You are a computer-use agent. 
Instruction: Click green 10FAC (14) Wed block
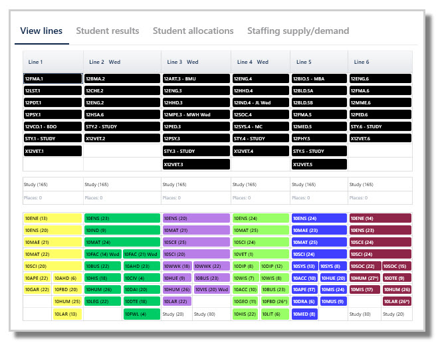pos(103,255)
